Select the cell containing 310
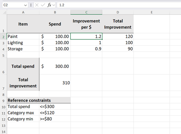This screenshot has height=134, width=181. click(x=55, y=83)
